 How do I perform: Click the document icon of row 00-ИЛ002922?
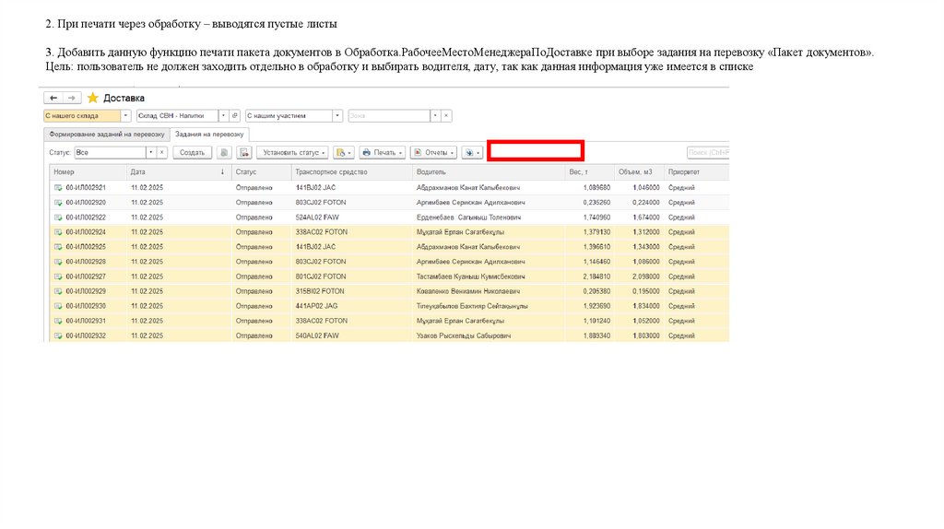[x=58, y=217]
